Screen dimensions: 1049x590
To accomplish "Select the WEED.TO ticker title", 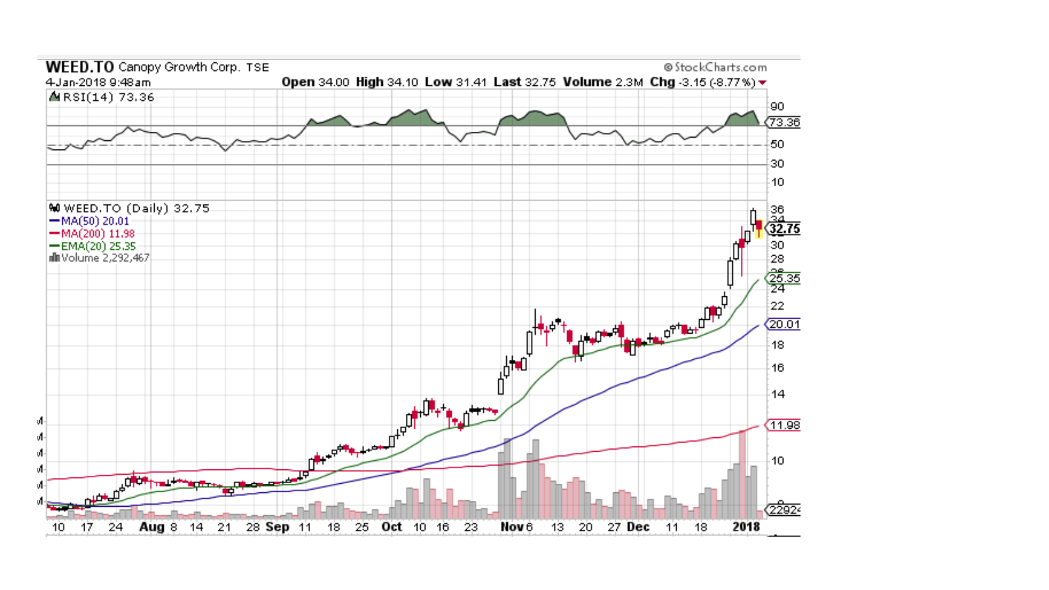I will 80,67.
